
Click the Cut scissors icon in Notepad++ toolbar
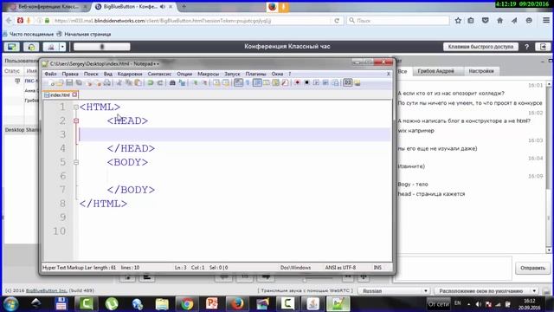pos(119,83)
